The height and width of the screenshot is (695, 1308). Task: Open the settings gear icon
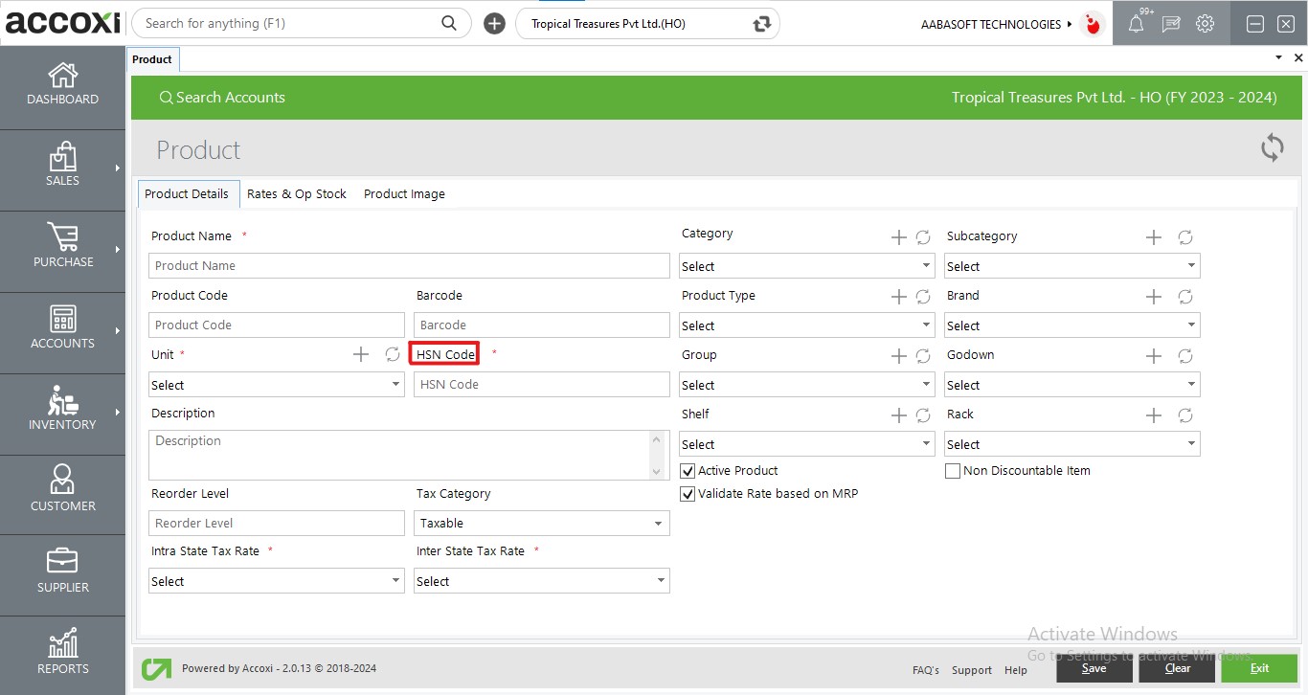point(1205,25)
